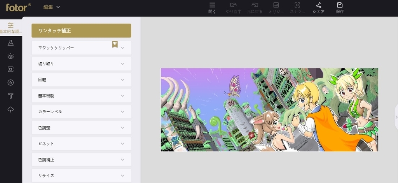Expand the リサイズ resize section

(81, 176)
